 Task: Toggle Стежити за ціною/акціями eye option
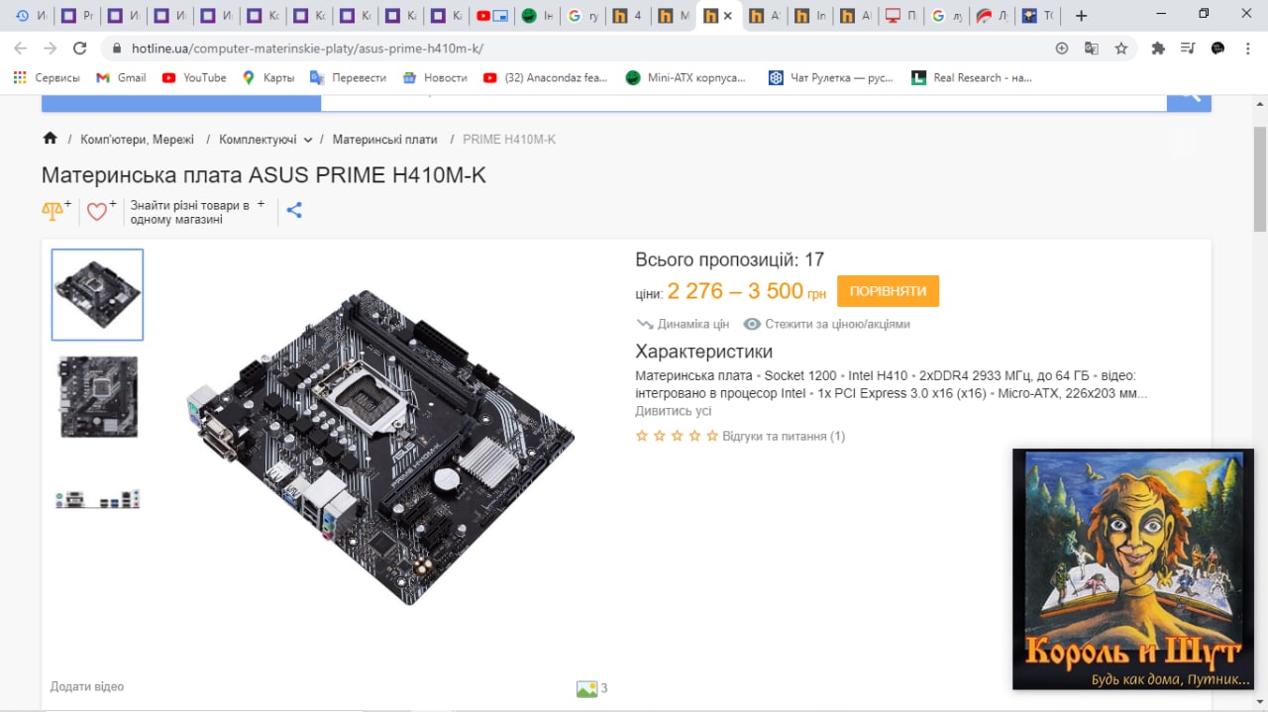pyautogui.click(x=826, y=324)
